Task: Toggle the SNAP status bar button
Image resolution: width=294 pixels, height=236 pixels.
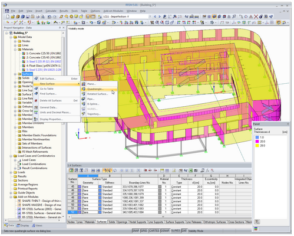Action: point(136,231)
